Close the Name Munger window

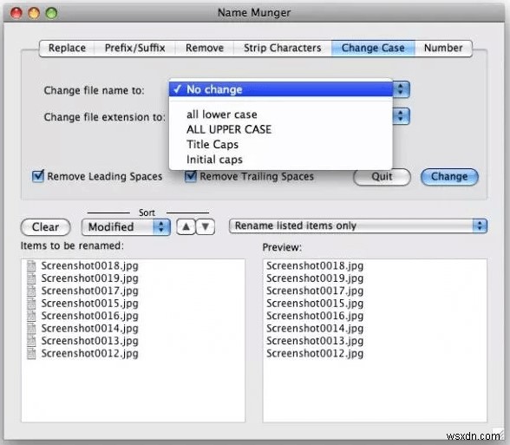(16, 13)
